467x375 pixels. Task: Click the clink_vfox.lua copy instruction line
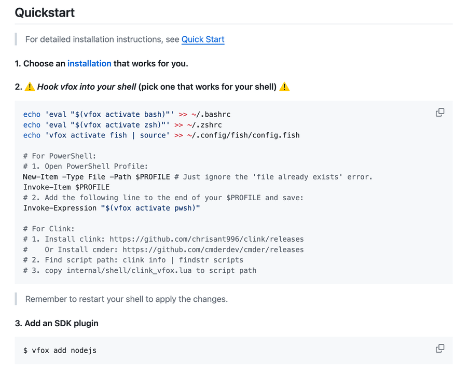(x=140, y=270)
